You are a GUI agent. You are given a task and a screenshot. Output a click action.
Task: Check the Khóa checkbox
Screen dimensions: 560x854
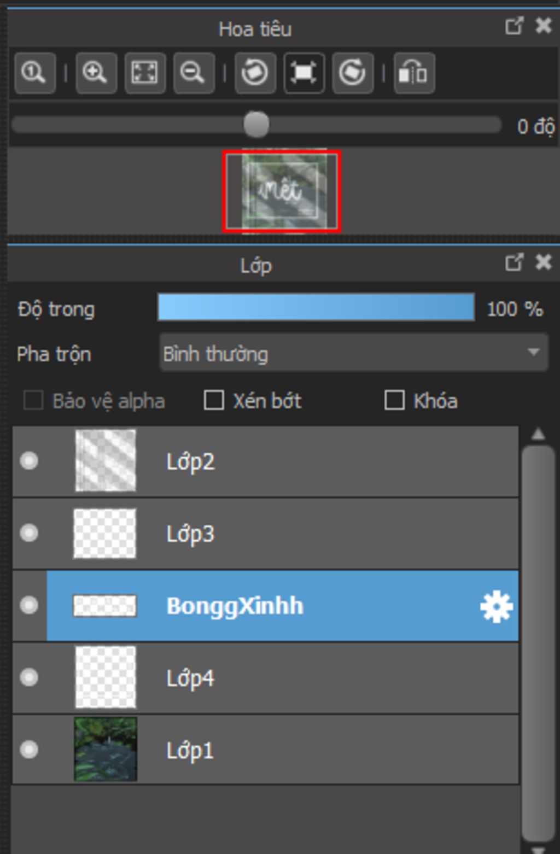pos(394,400)
